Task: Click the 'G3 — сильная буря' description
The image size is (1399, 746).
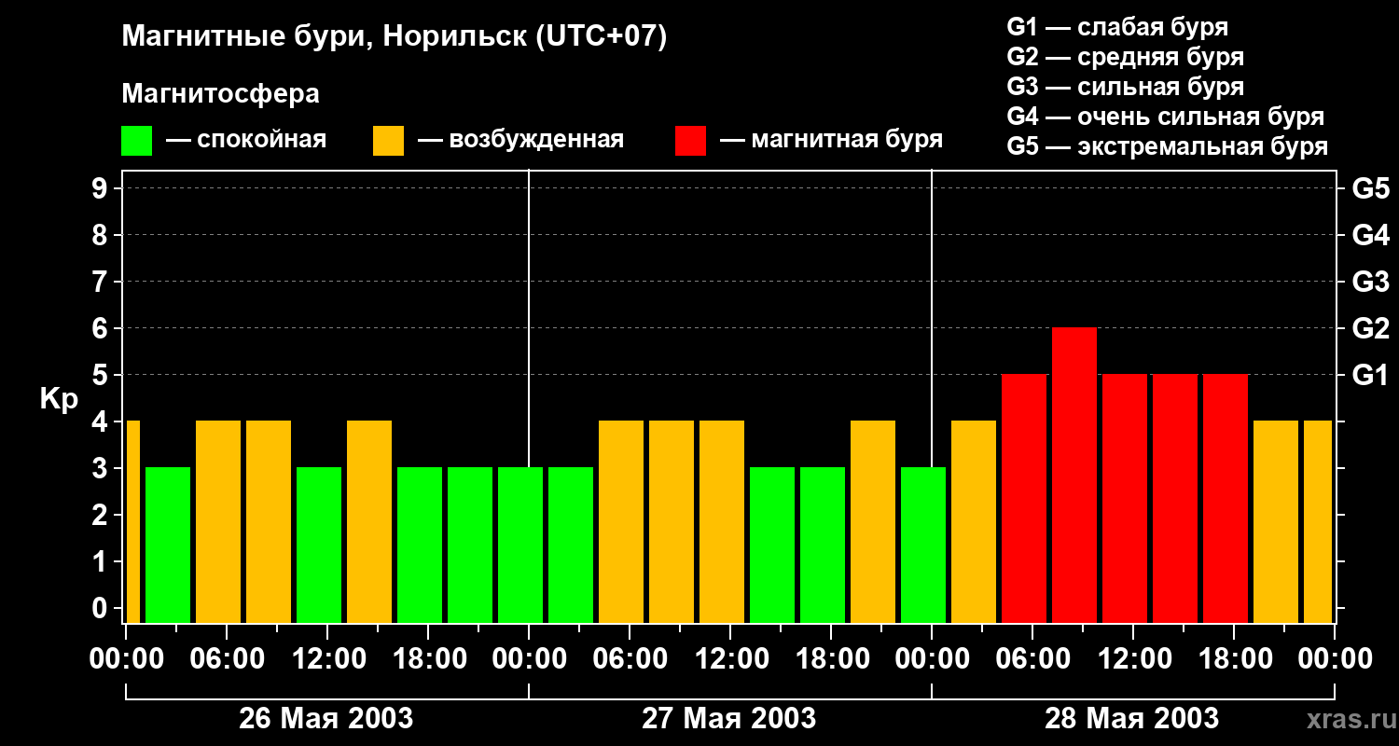Action: [1125, 87]
